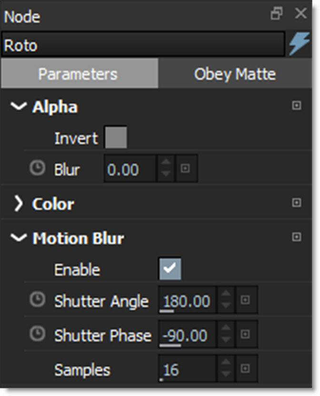Viewport: 320px width, 396px height.
Task: Uncheck the Motion Blur Enable checkbox
Action: tap(170, 269)
